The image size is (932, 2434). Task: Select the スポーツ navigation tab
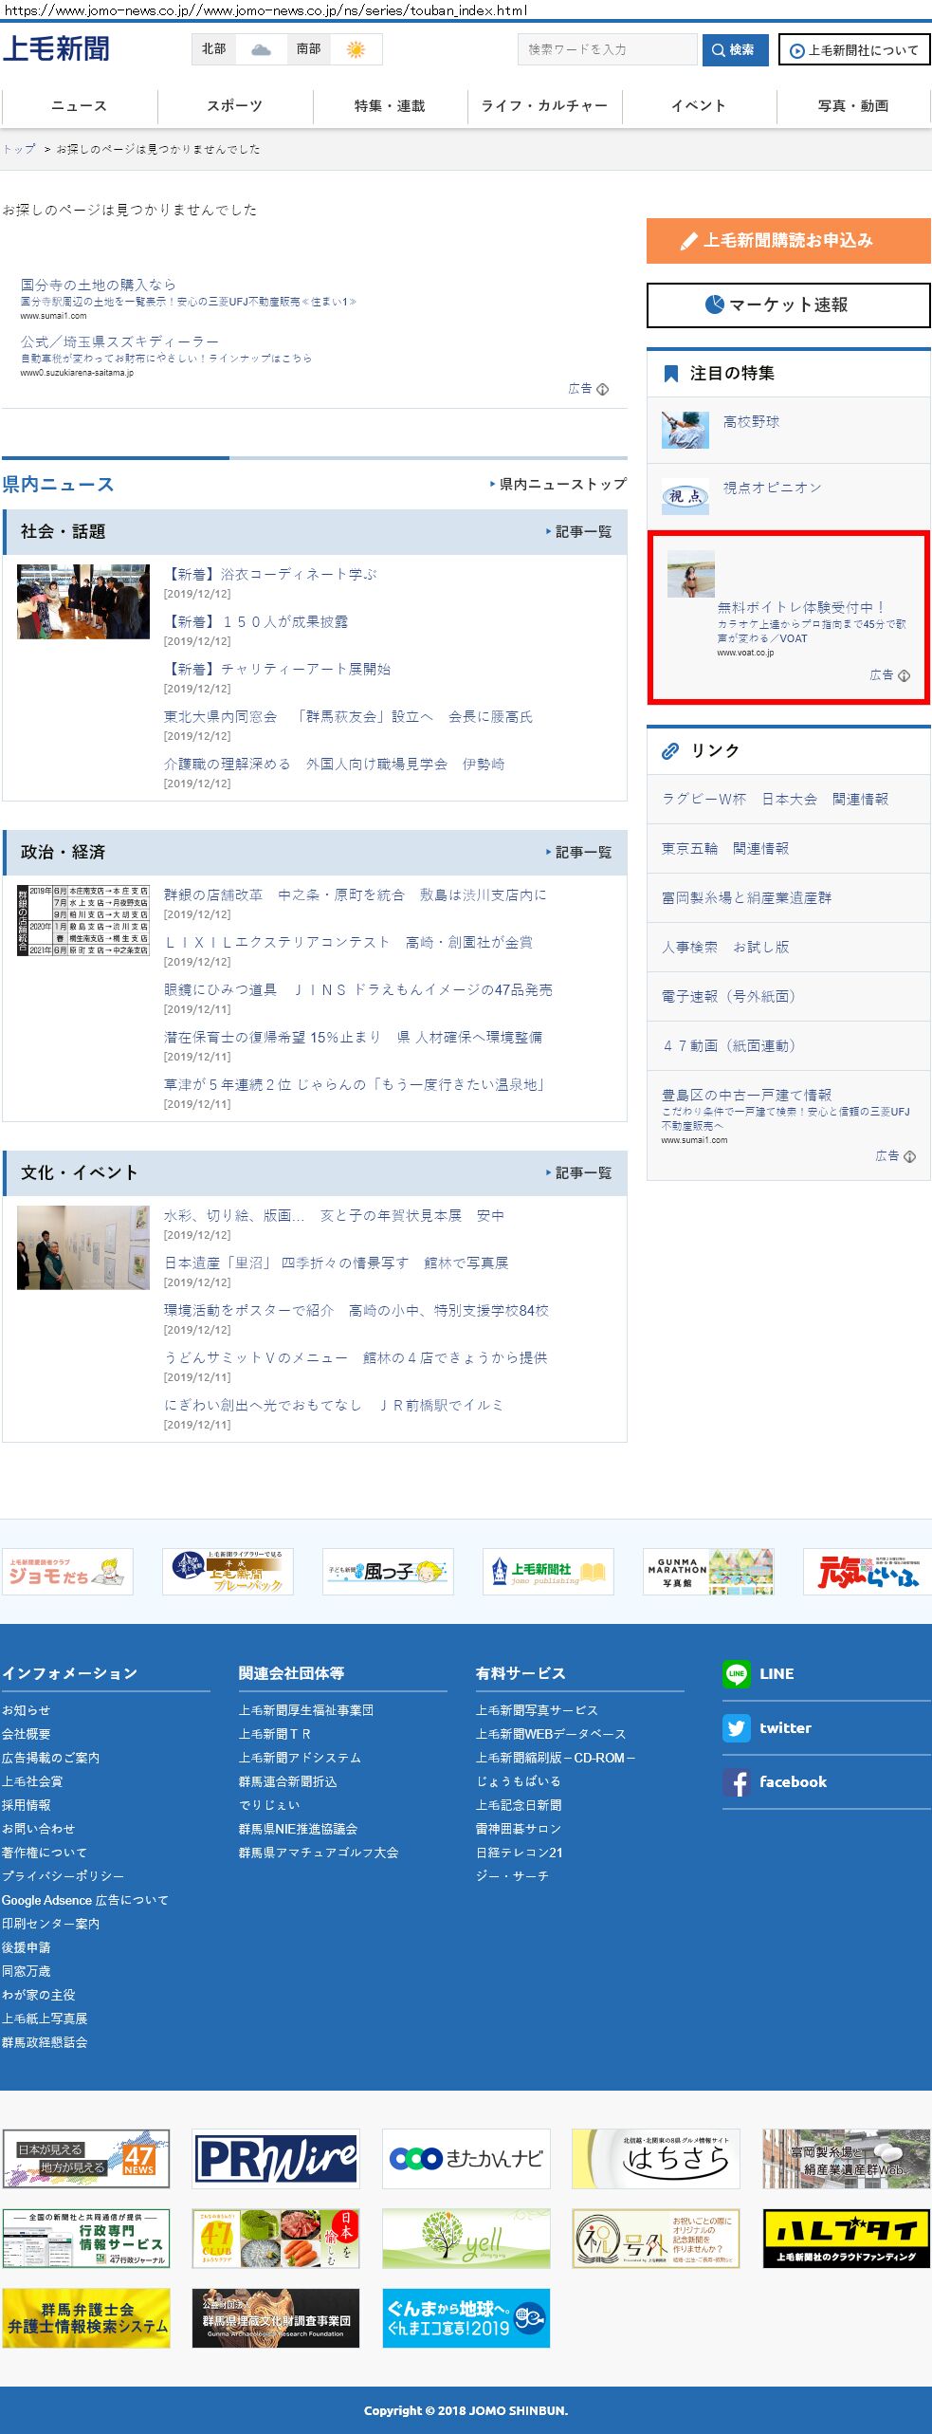click(x=234, y=106)
